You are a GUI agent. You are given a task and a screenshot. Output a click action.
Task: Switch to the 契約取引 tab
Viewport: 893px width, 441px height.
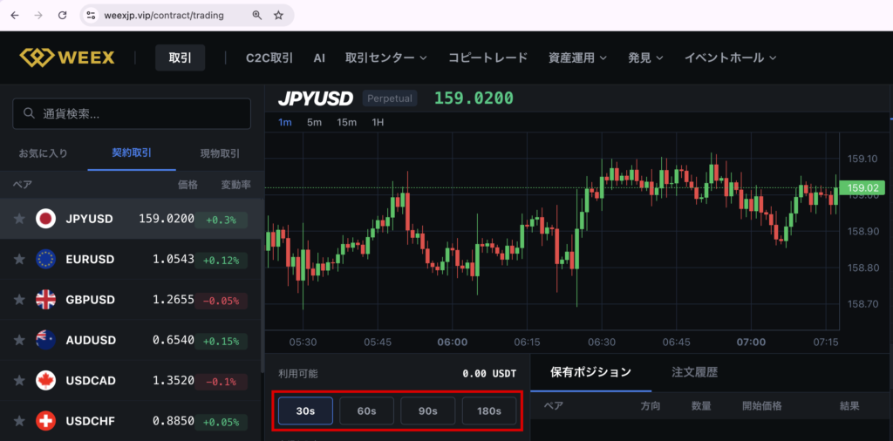pyautogui.click(x=132, y=153)
